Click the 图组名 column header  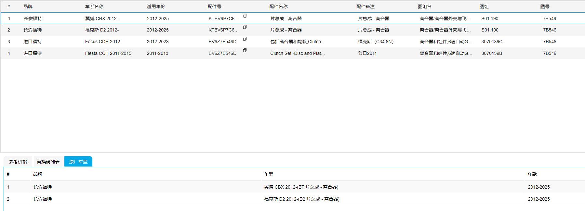coord(424,6)
